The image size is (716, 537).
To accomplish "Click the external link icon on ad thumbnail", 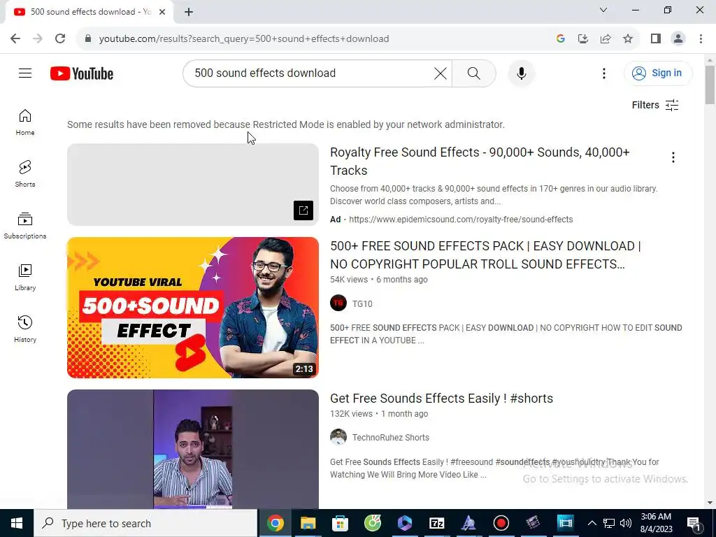I will coord(303,210).
